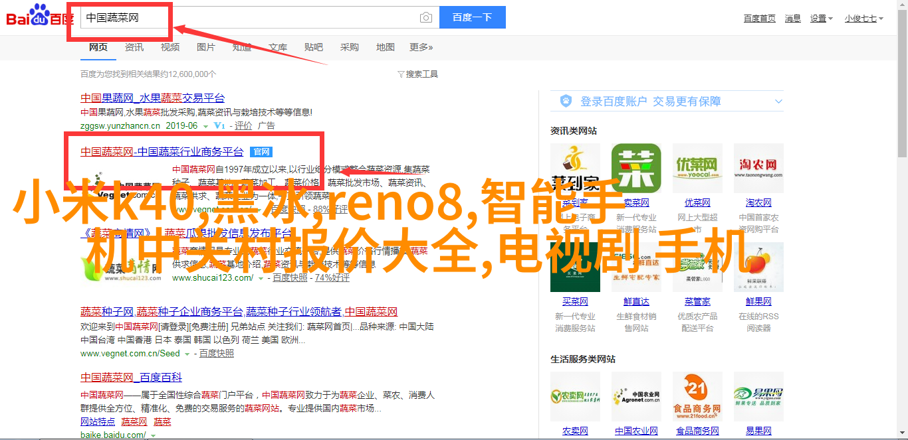This screenshot has width=908, height=440.
Task: Click the 百度一下 search button
Action: (473, 18)
